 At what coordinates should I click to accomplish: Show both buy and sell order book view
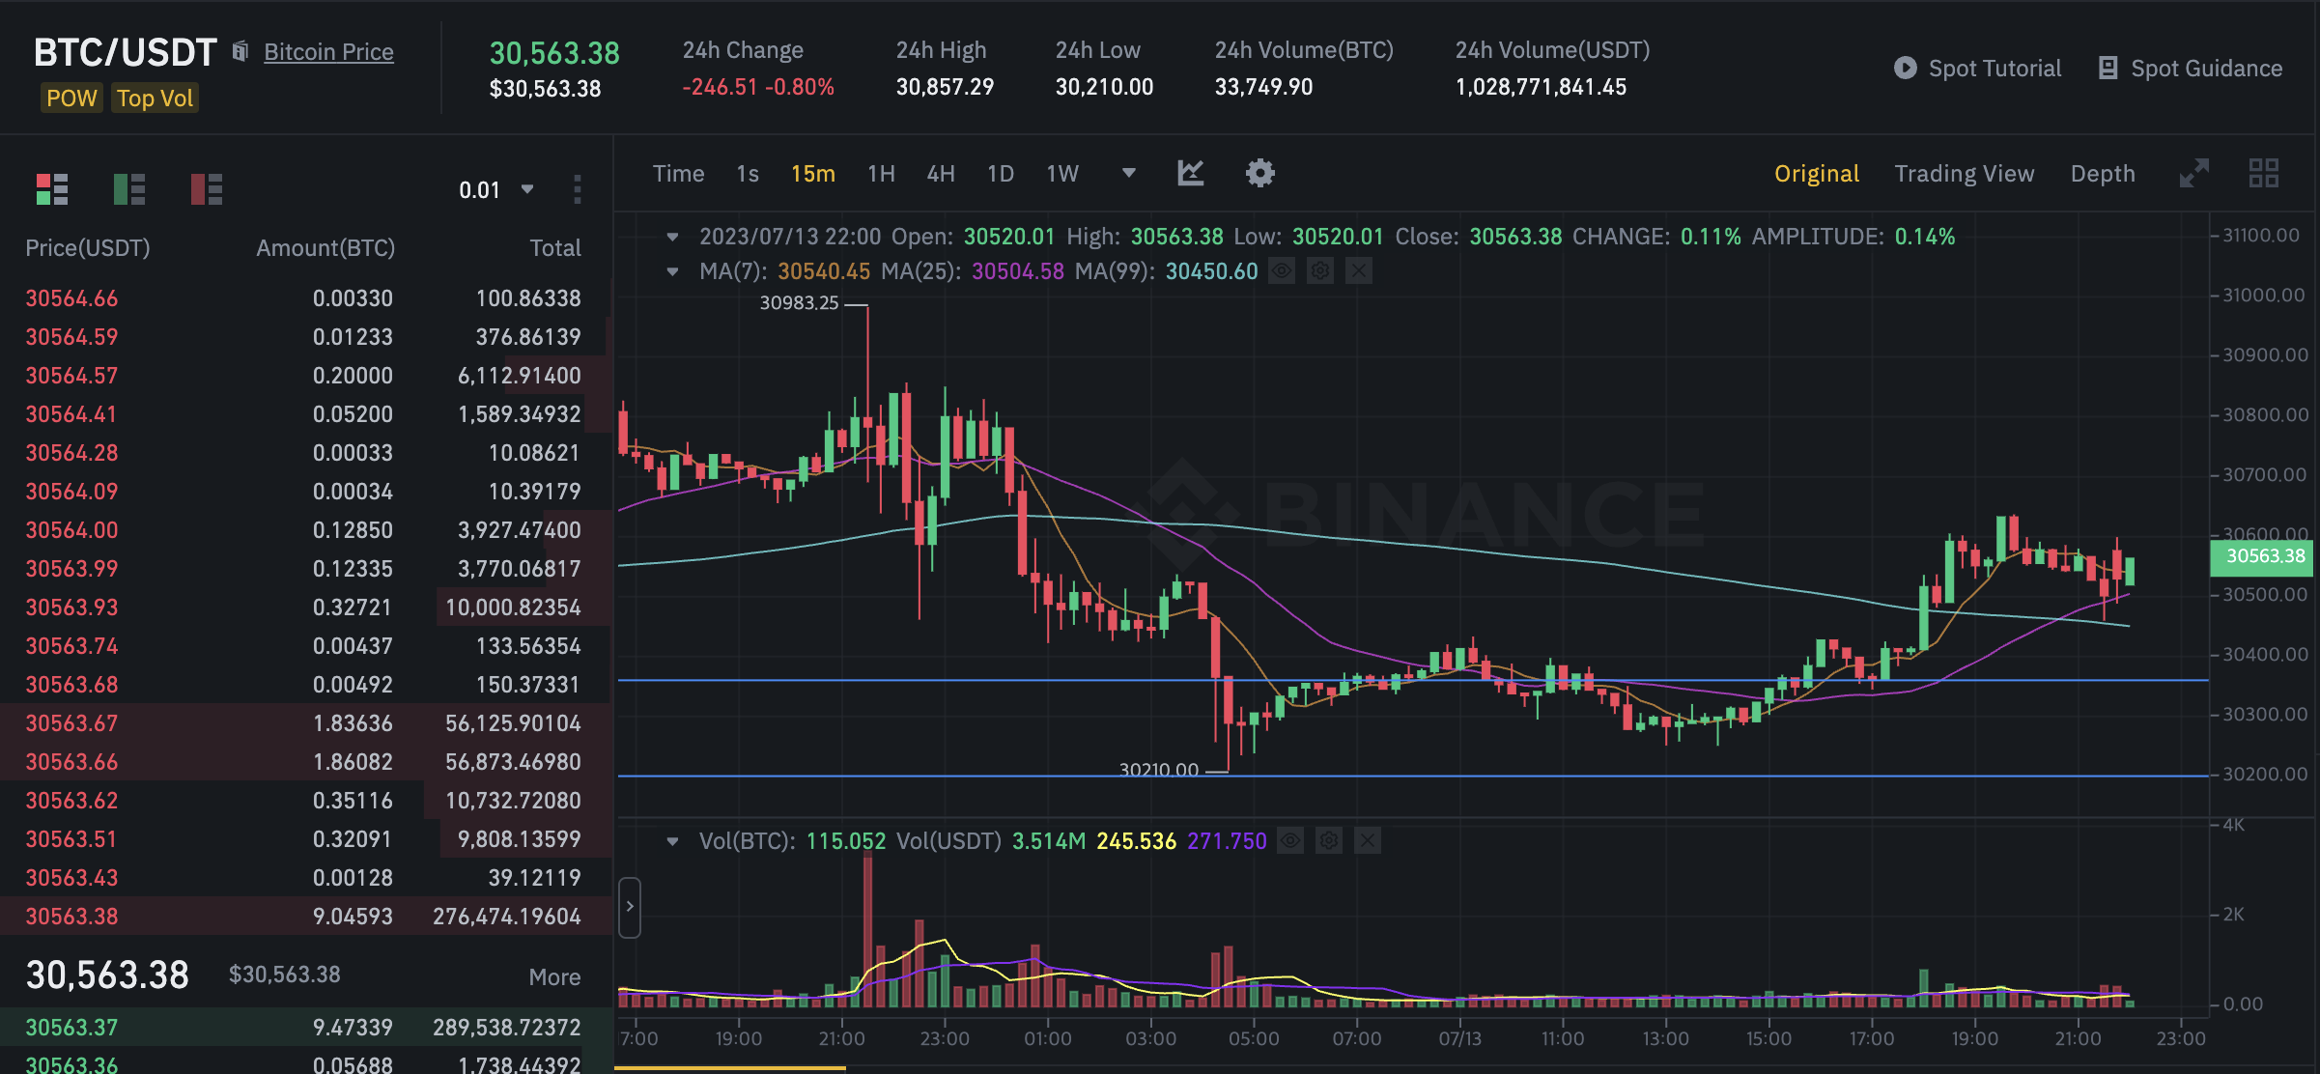coord(52,189)
